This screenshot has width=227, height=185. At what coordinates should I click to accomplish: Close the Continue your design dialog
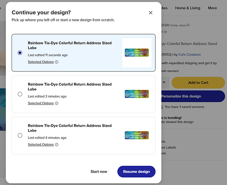tap(151, 13)
